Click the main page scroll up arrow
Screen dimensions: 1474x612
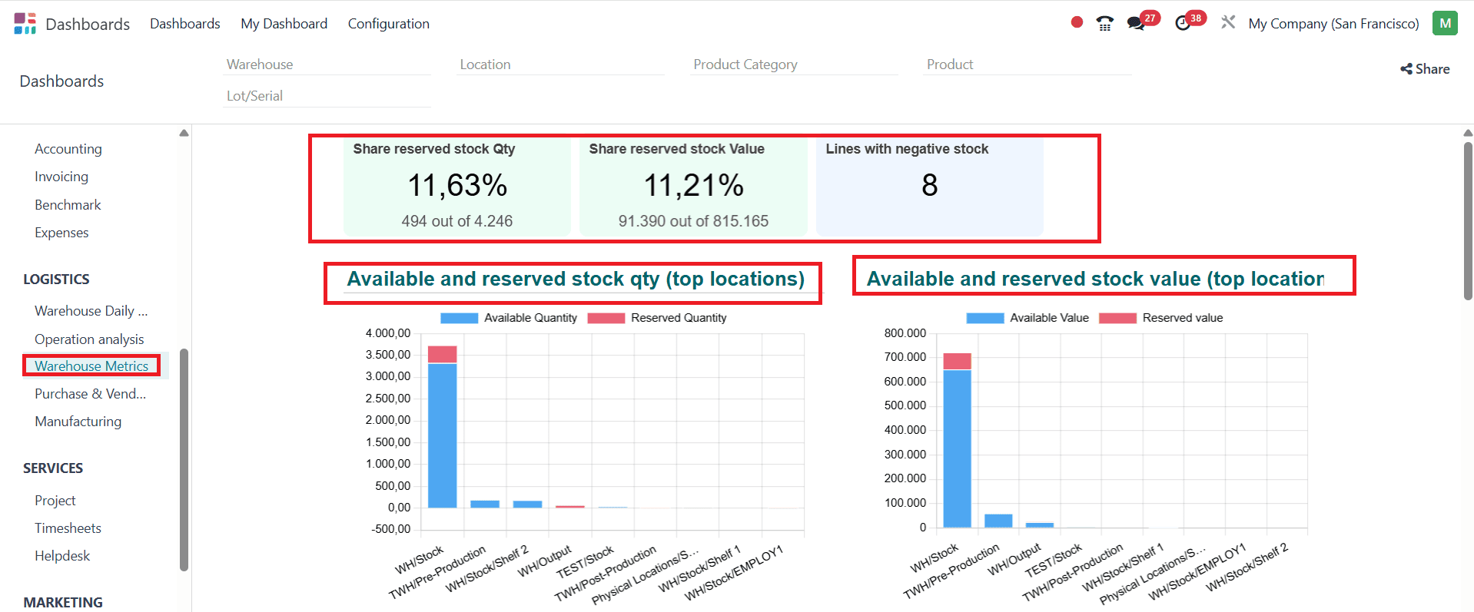click(x=1468, y=133)
